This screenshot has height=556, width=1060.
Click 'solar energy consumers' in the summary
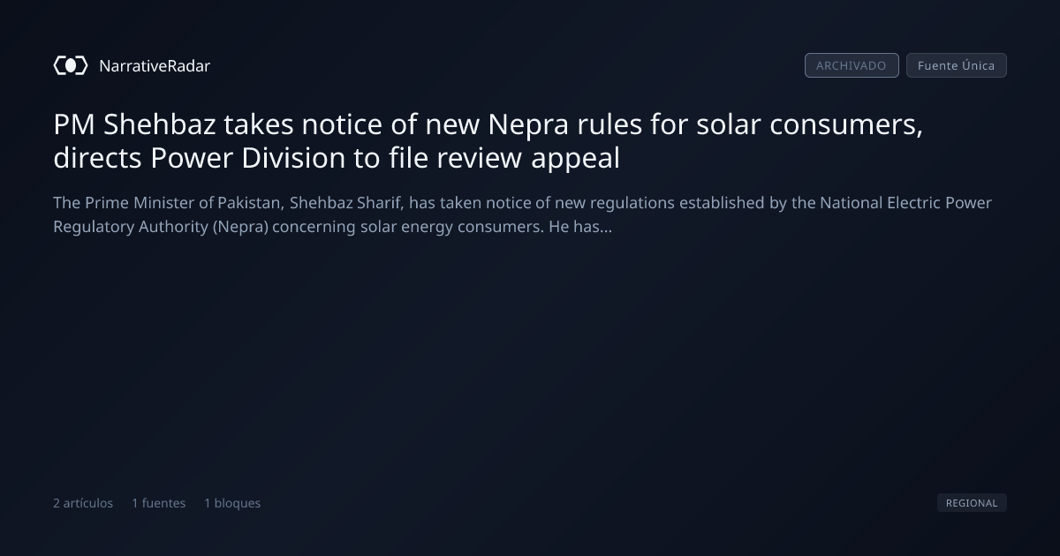tap(446, 227)
